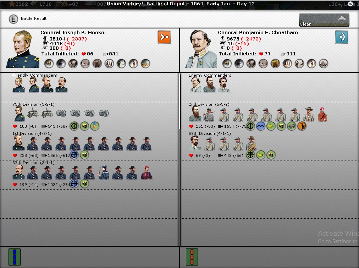359x268 pixels.
Task: Select the 59th Division commander portrait
Action: click(195, 143)
